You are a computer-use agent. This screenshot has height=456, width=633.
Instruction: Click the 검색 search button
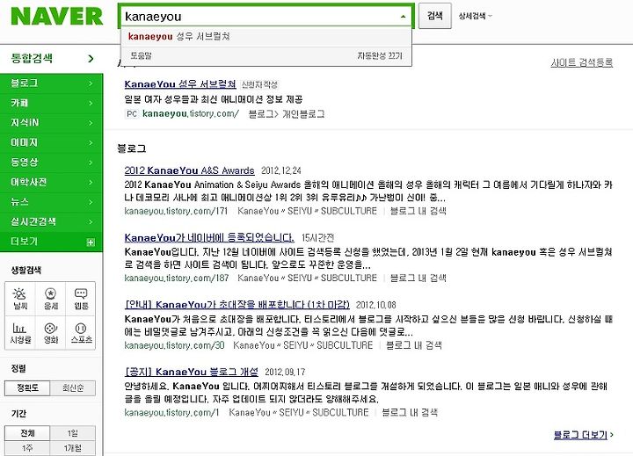coord(435,16)
